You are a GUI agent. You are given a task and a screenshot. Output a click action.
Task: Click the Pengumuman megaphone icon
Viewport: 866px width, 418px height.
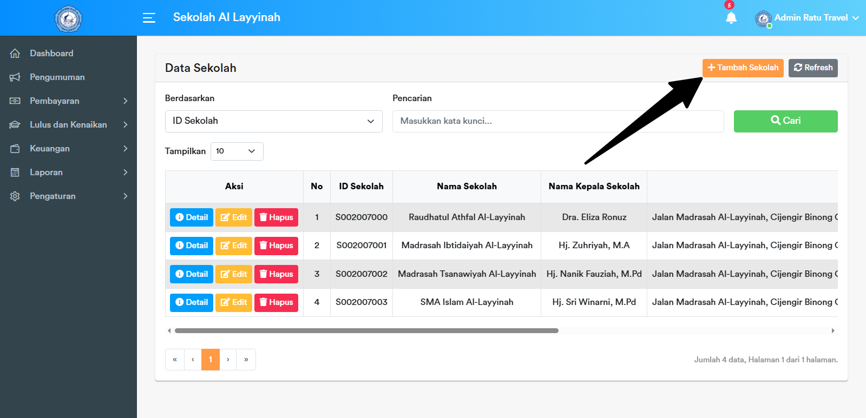tap(15, 77)
